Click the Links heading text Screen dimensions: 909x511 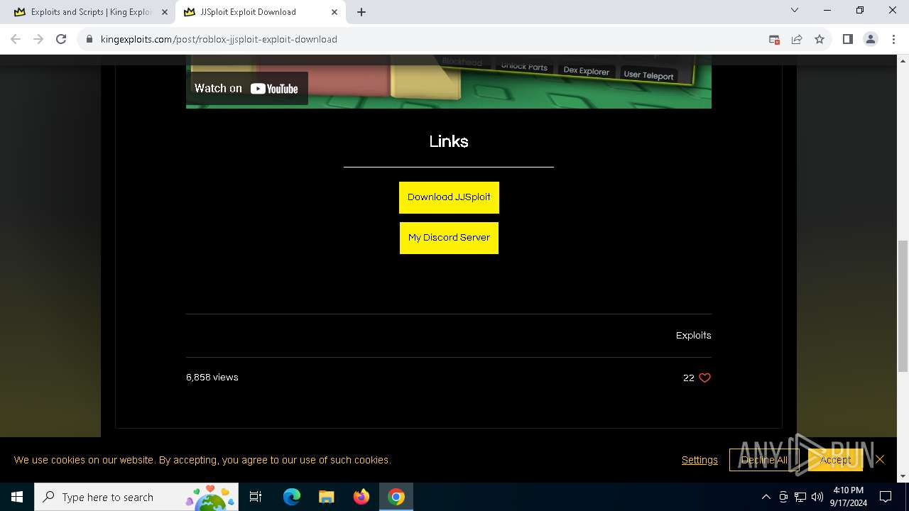(449, 141)
